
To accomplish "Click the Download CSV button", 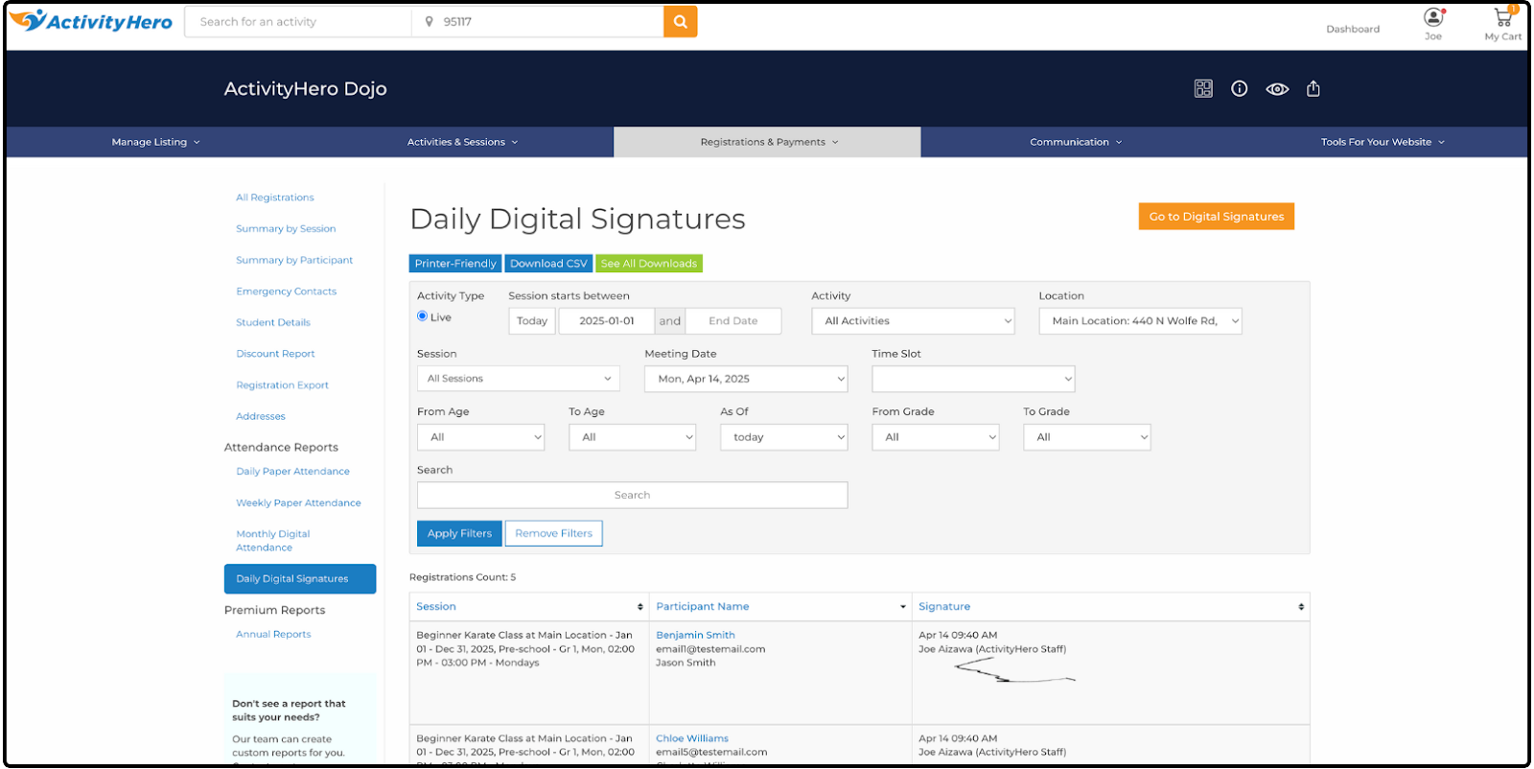I will coord(548,264).
